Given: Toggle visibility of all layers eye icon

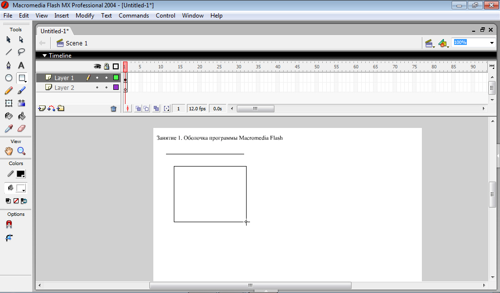Looking at the screenshot, I should [97, 66].
